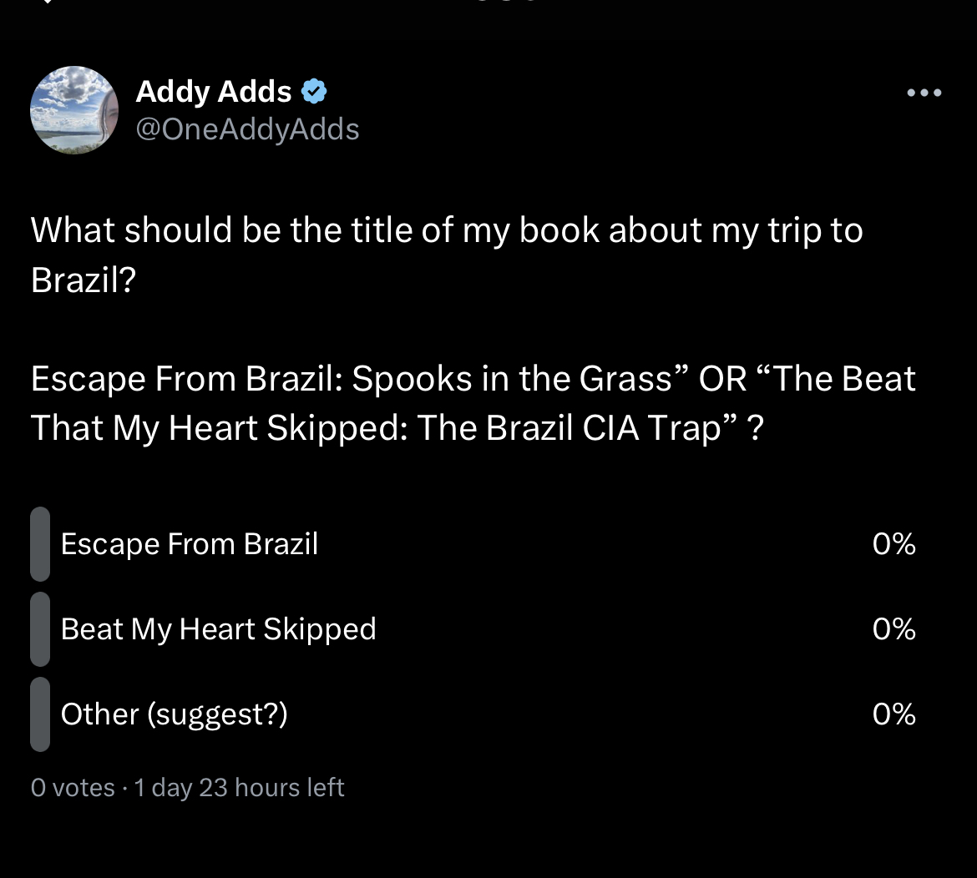Open Addy Adds profile picture

coord(74,110)
